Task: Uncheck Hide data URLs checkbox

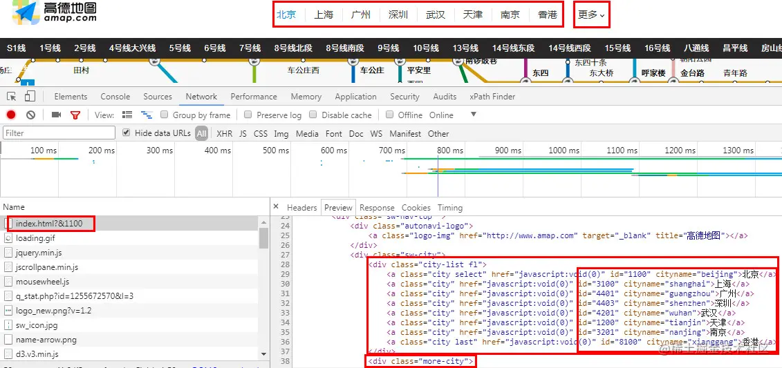Action: pyautogui.click(x=126, y=133)
